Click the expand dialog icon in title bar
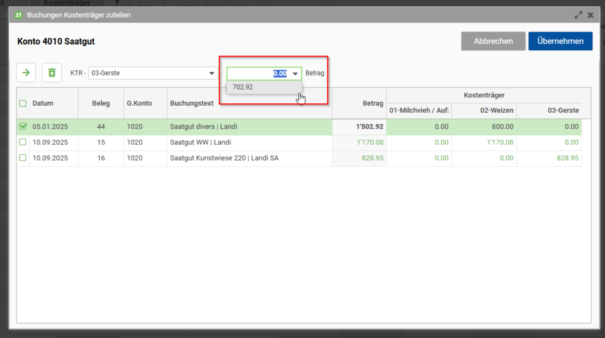The height and width of the screenshot is (338, 605). 578,15
